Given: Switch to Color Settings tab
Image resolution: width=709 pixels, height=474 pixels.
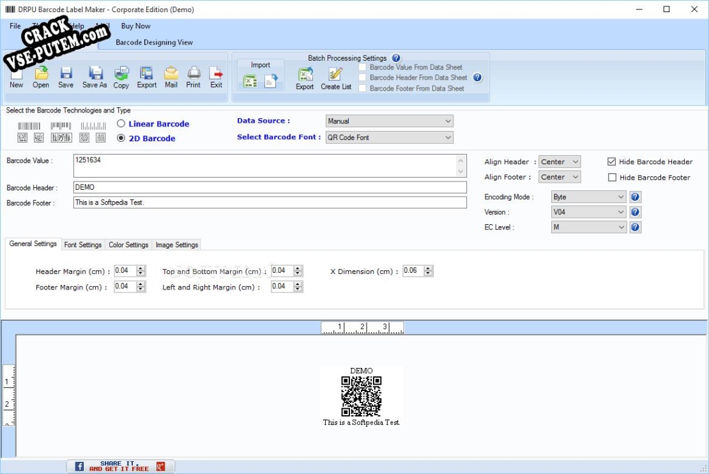Looking at the screenshot, I should point(128,245).
